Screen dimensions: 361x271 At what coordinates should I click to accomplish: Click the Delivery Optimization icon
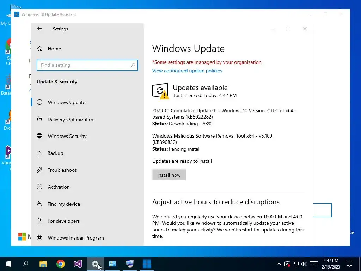point(39,119)
